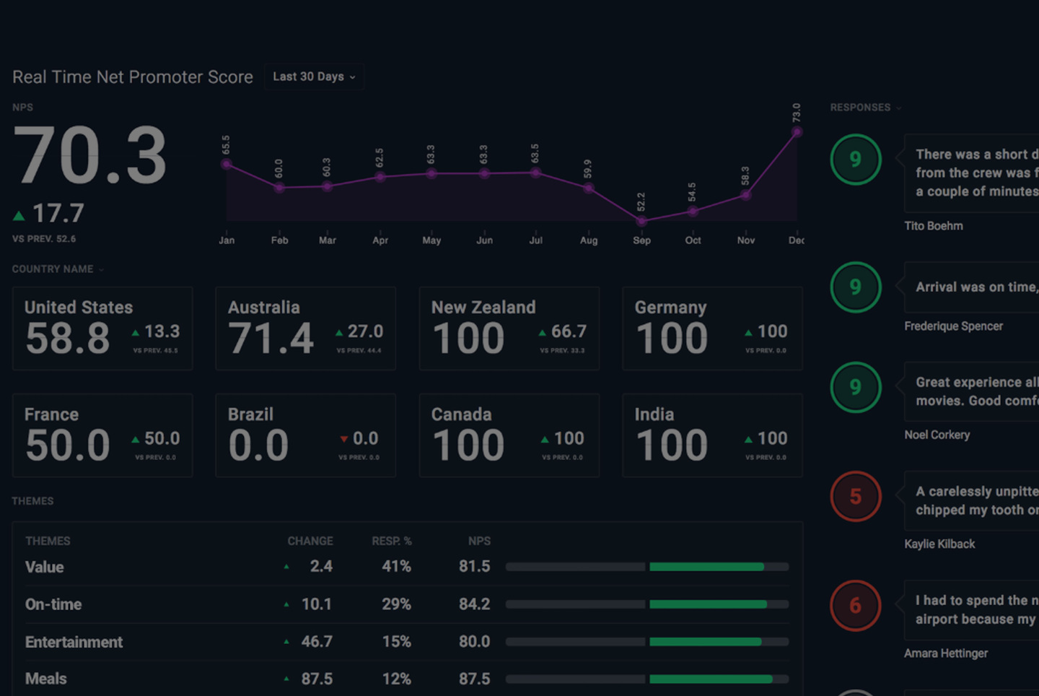Open Tito Boehm's response comment
The image size is (1039, 696).
pos(971,173)
